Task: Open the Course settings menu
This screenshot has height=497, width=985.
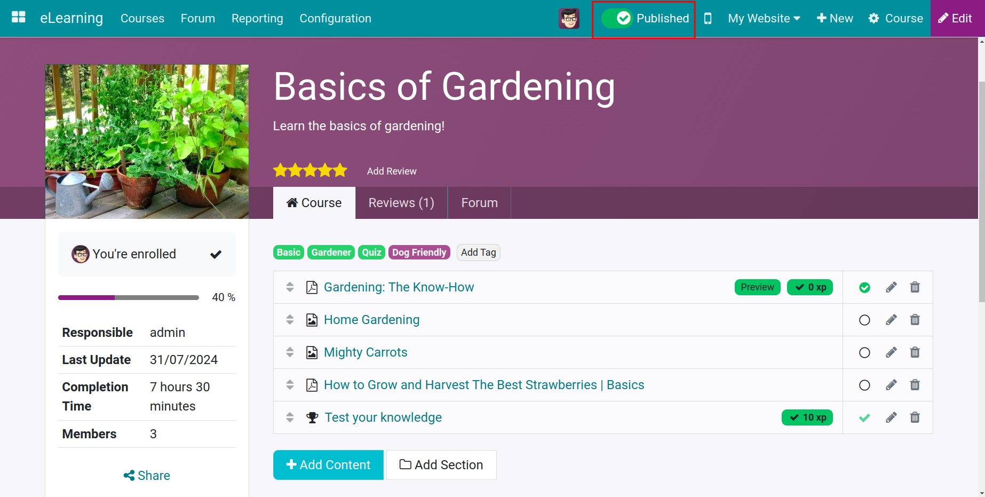Action: click(895, 18)
